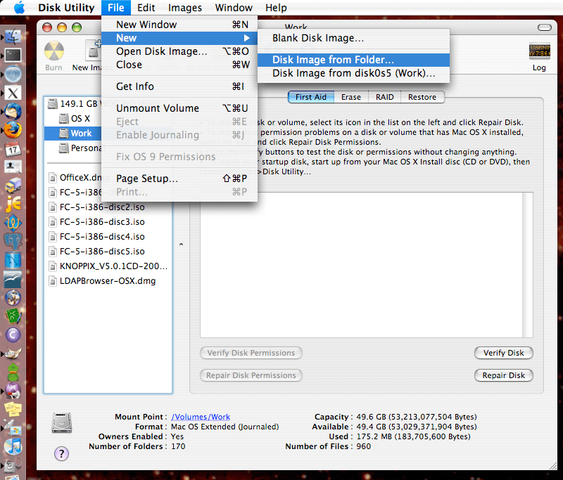Select the 149.1 GB disk in sidebar
563x480 pixels.
click(73, 104)
